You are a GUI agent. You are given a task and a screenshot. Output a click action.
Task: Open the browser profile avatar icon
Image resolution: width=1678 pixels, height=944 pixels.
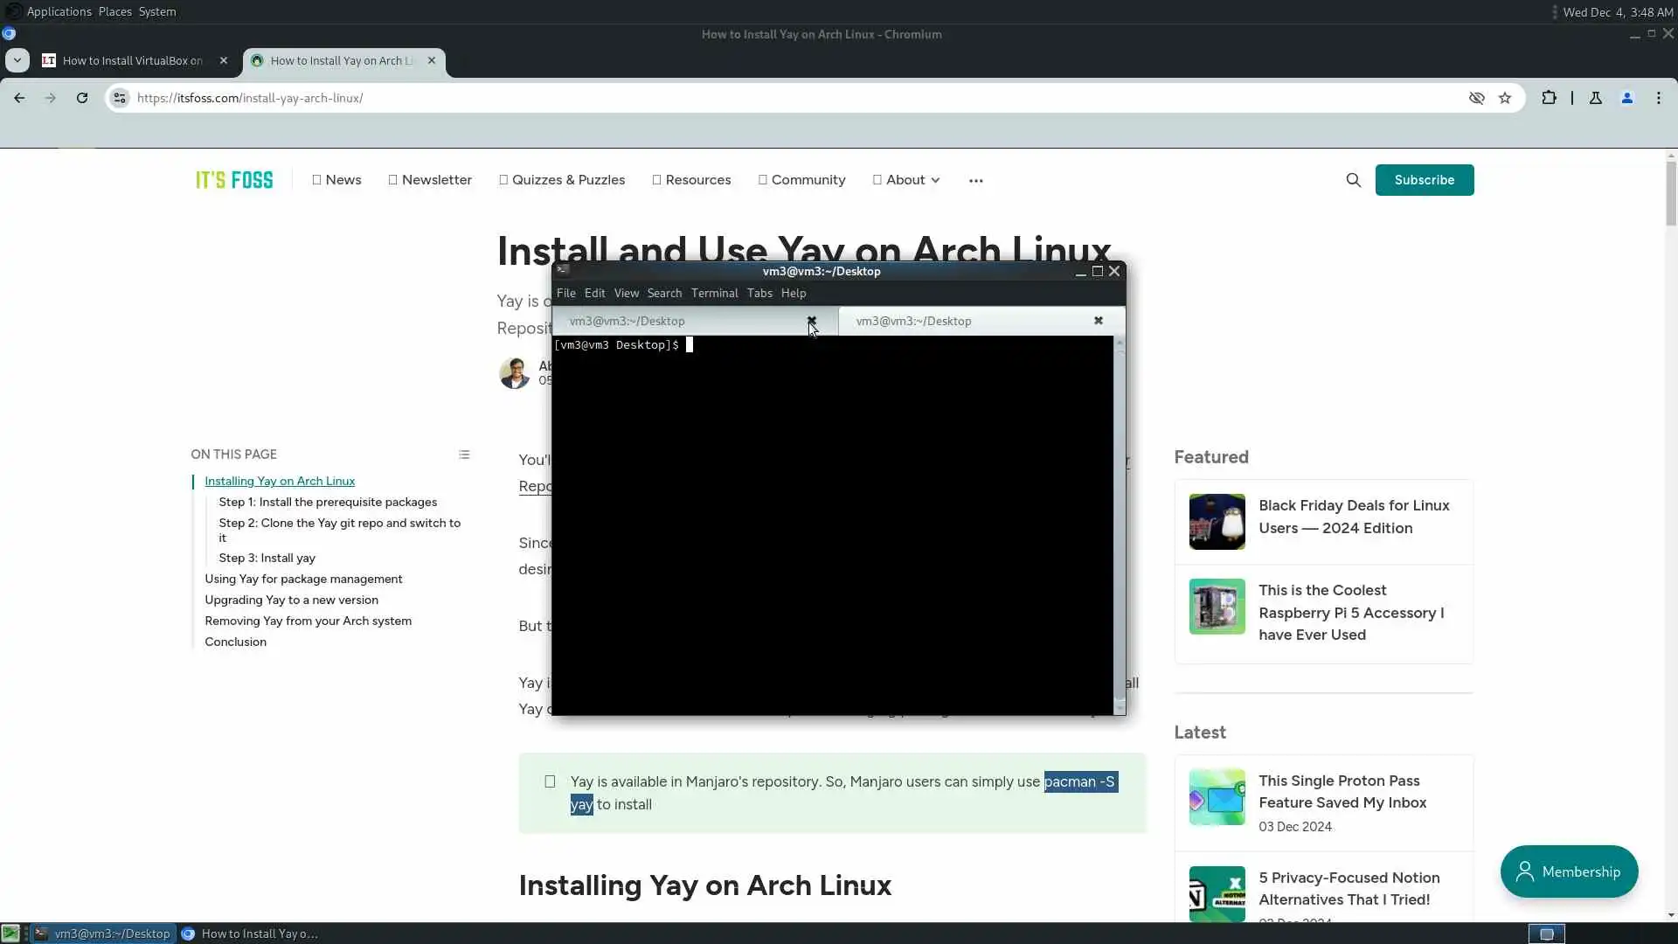[x=1626, y=98]
